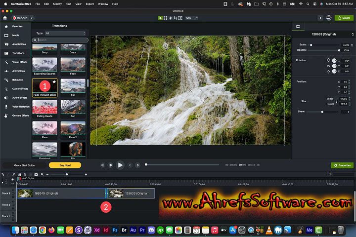
Task: Select the Falling Hearts transition
Action: coord(44,109)
